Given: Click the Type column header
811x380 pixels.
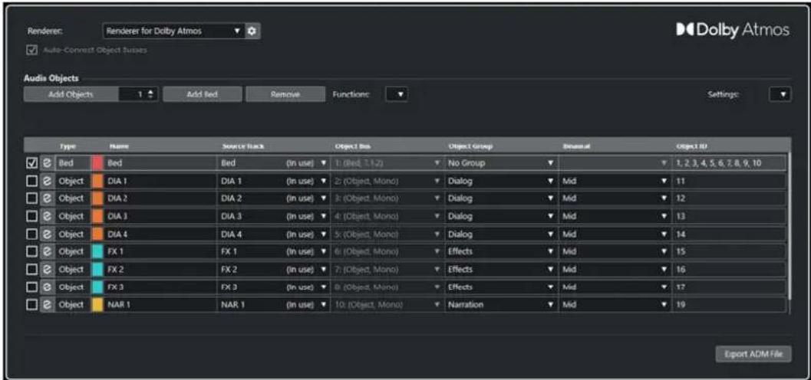Looking at the screenshot, I should pos(68,146).
